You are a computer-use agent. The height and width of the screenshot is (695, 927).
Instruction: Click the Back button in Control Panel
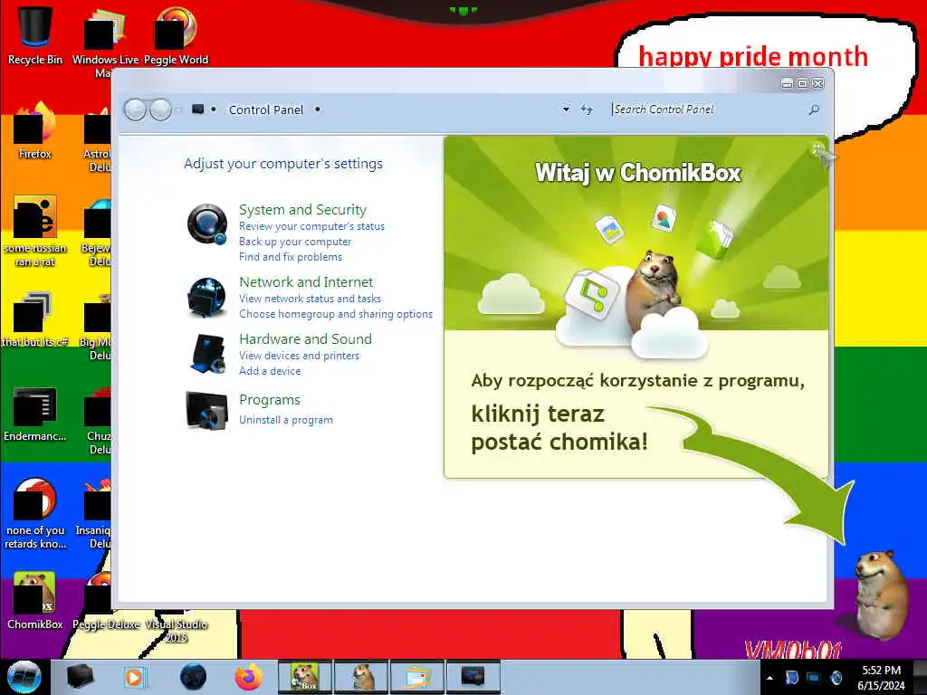pos(136,109)
